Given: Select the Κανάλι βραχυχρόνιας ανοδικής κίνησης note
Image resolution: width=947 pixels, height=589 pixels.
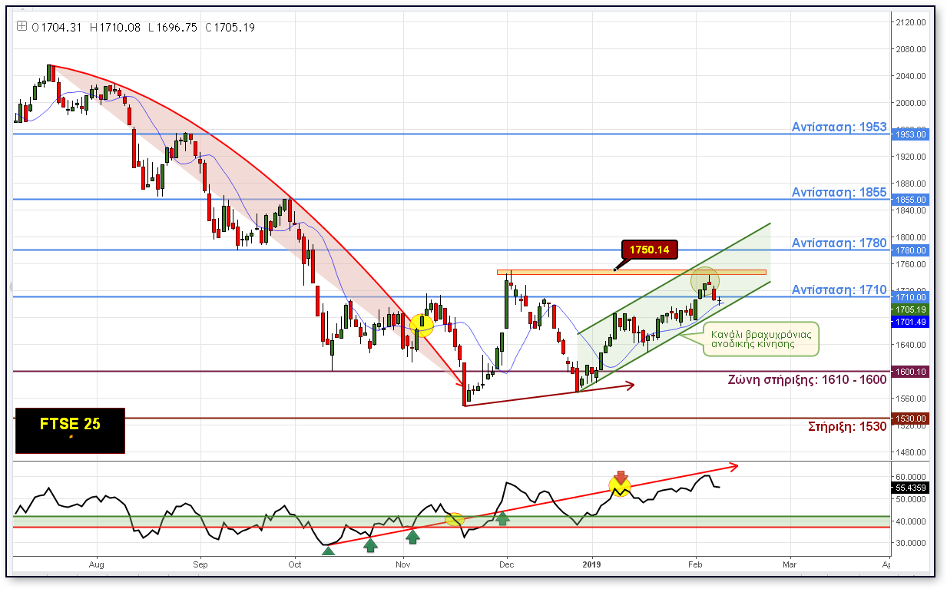Looking at the screenshot, I should click(x=761, y=339).
